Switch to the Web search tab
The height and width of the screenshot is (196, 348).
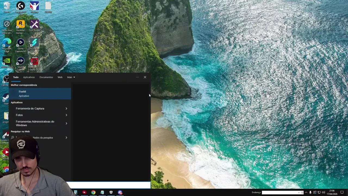[60, 77]
